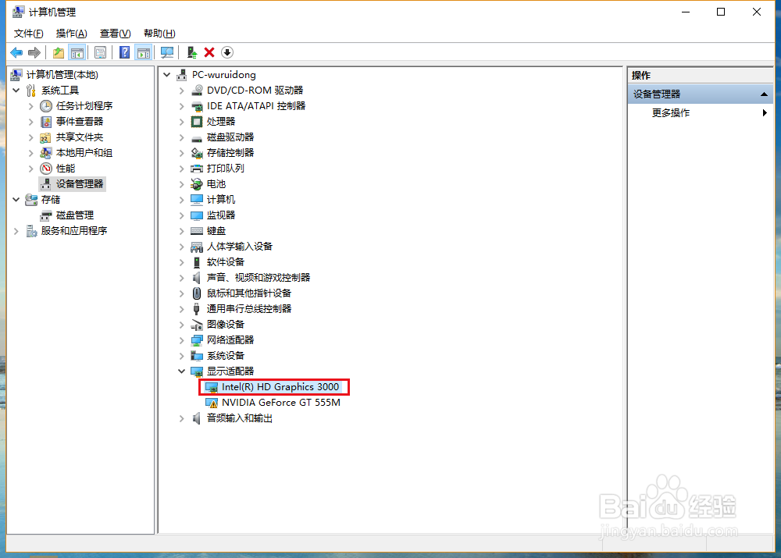Open the Help icon in the toolbar
Screen dimensions: 781x558
(x=124, y=52)
